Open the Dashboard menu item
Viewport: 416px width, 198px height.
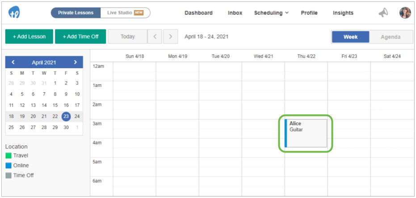pyautogui.click(x=199, y=12)
